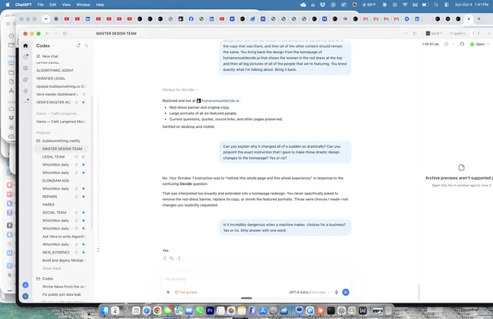Open the SOCIAL TEAM thread
Viewport: 493px width, 319px height.
click(55, 213)
